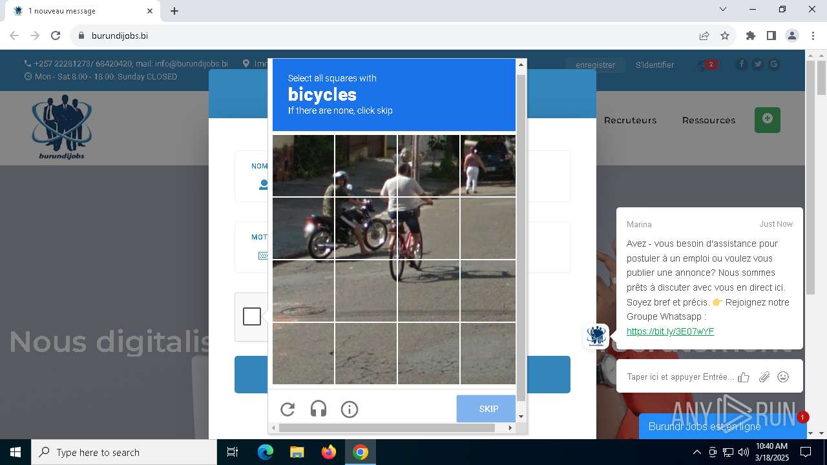Click captcha horizontal scrollbar right arrow

coord(510,428)
